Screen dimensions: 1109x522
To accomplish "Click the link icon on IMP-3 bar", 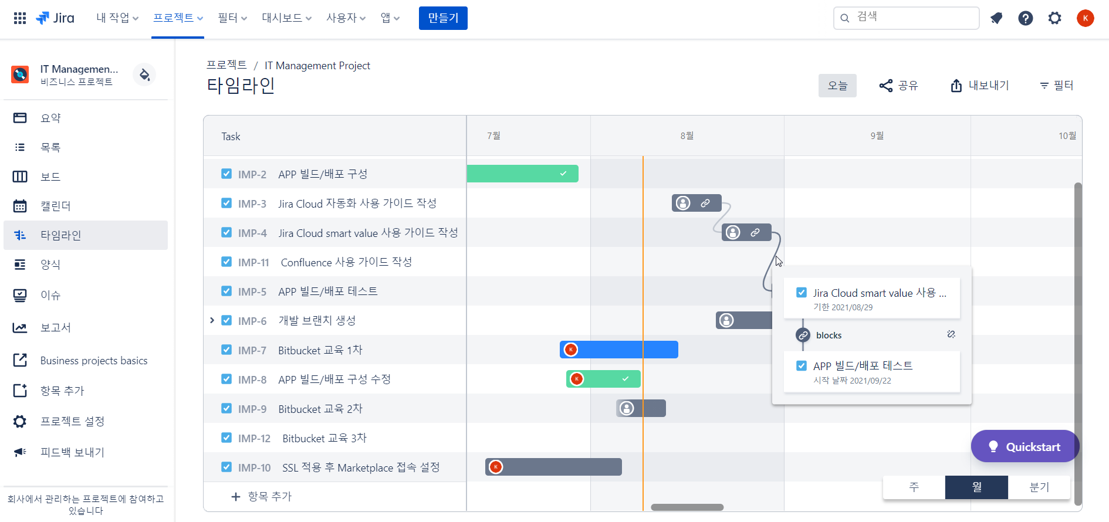I will (705, 203).
